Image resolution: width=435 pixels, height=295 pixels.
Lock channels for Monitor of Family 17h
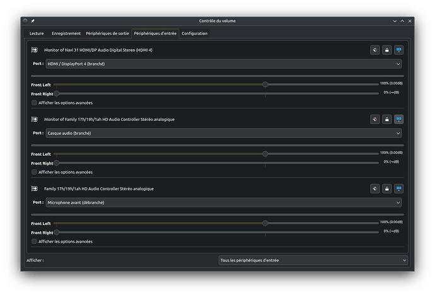386,119
